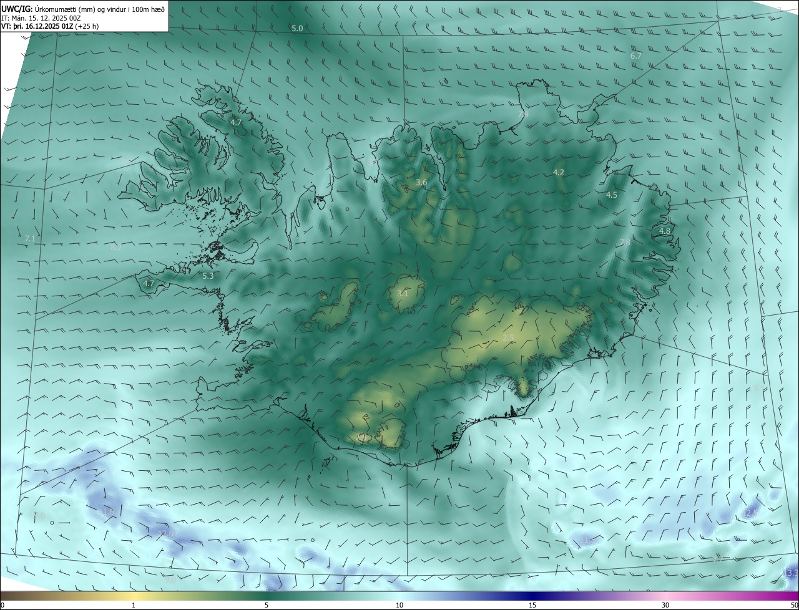Click the 1 tick on the color scale
Viewport: 799px width, 610px height.
pyautogui.click(x=134, y=605)
